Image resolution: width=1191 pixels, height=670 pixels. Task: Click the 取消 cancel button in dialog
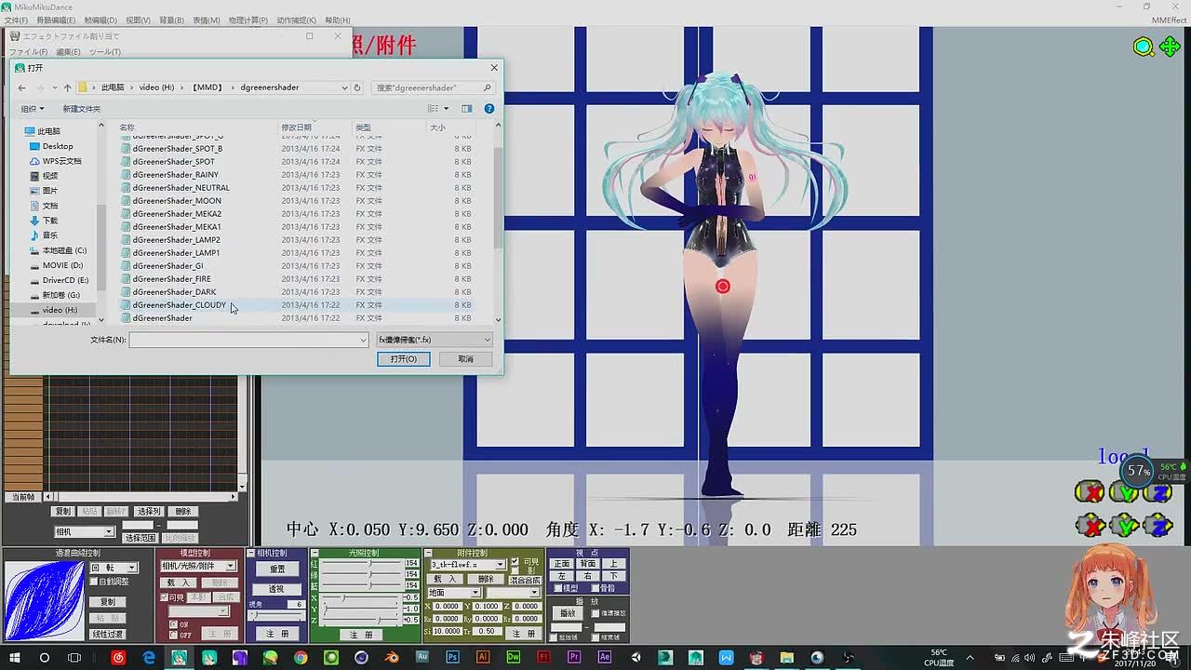pyautogui.click(x=465, y=359)
